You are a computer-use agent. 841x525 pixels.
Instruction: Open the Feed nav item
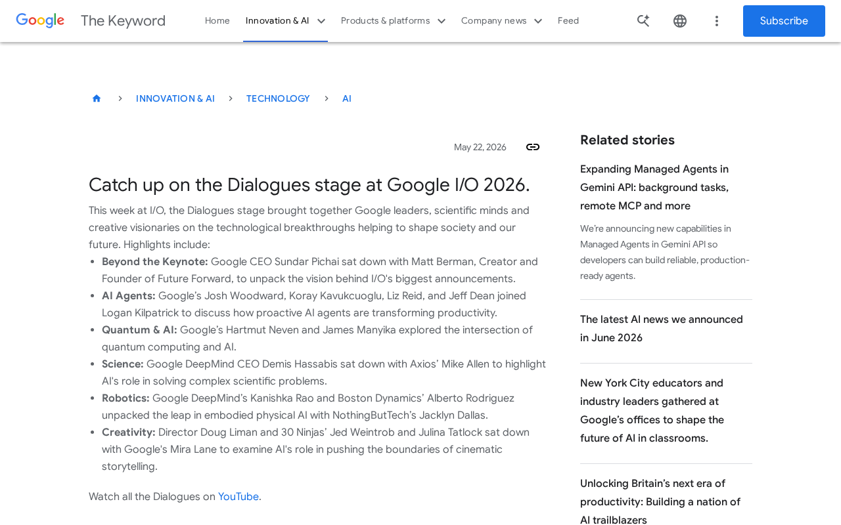(568, 21)
